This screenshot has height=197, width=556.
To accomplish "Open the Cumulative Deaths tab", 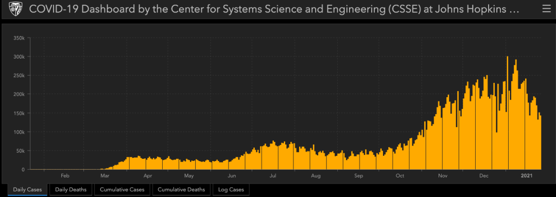I will point(181,190).
